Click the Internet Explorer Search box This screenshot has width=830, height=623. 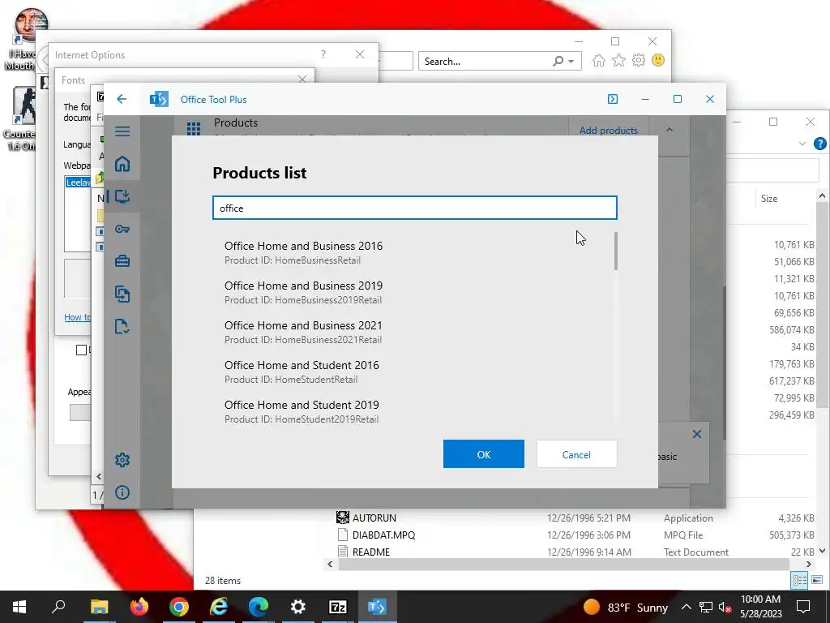(486, 61)
